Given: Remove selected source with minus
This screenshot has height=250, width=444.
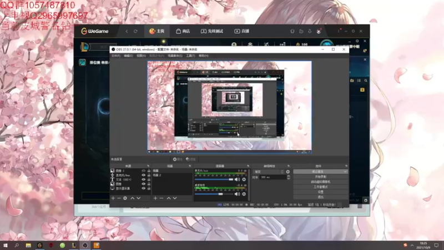Looking at the screenshot, I should pos(119,198).
